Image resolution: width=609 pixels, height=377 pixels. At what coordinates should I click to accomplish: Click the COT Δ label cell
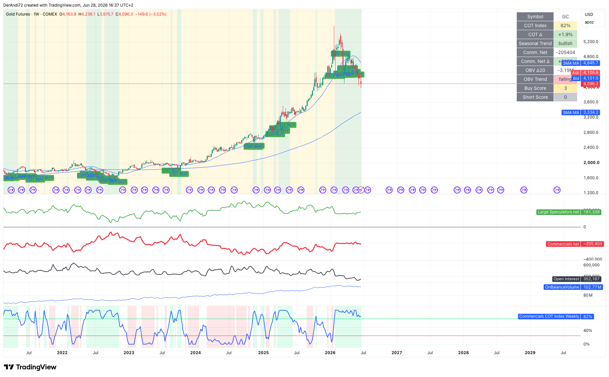(x=535, y=34)
